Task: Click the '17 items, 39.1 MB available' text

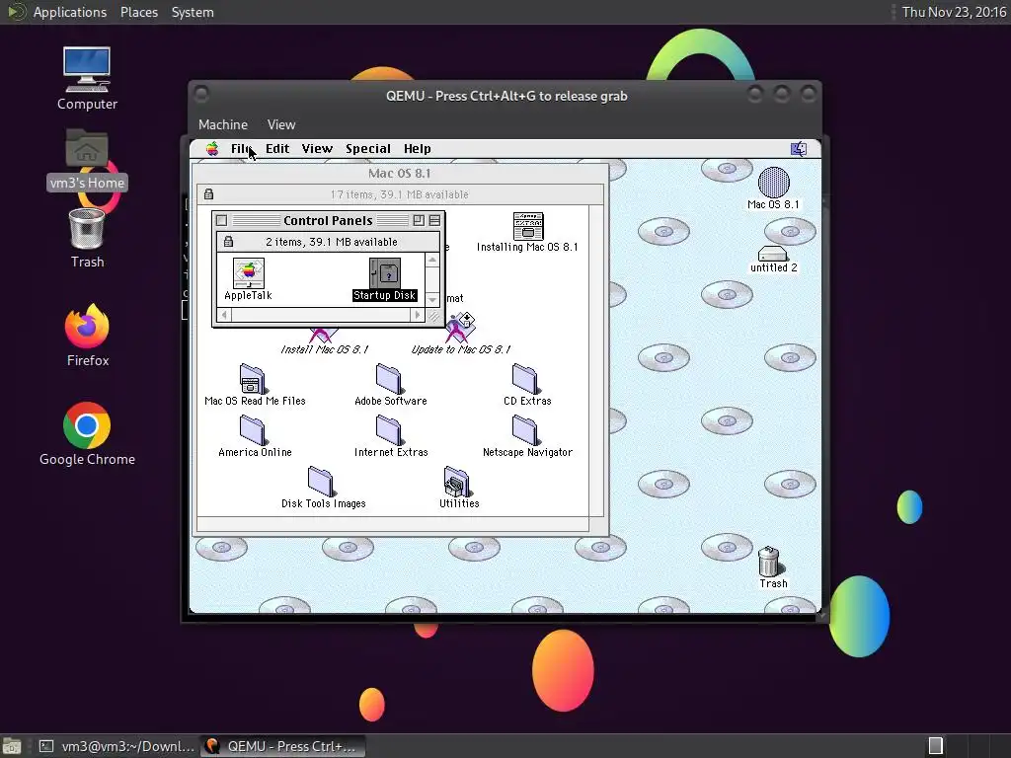Action: click(399, 194)
